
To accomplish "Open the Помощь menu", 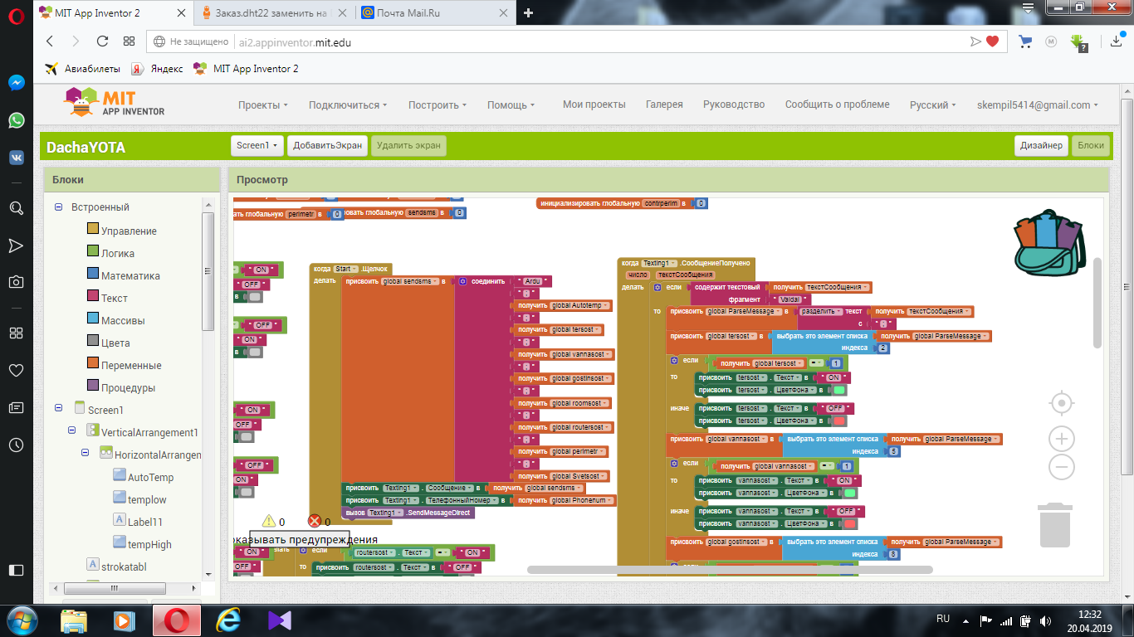I will [511, 105].
